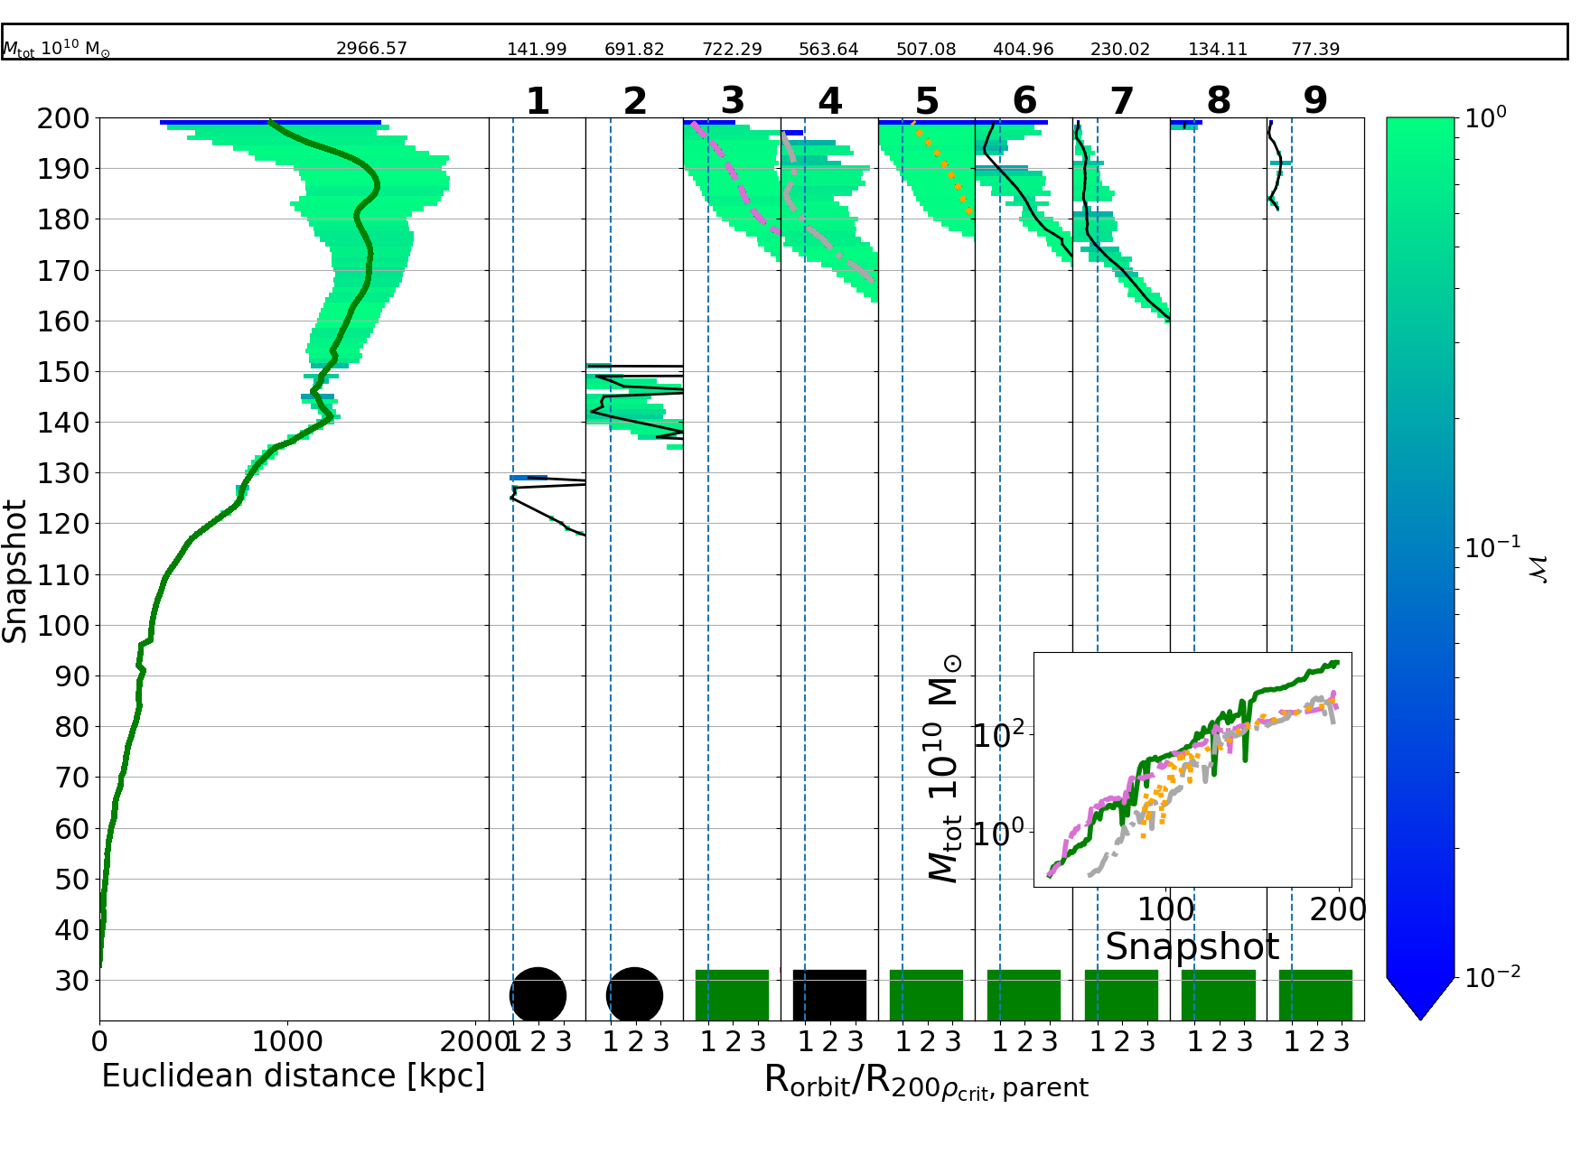Click the mass value 2966.57
1590x1174 pixels.
point(371,49)
